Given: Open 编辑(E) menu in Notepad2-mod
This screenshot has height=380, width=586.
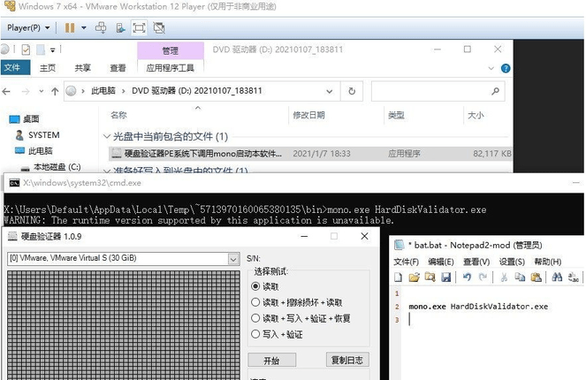Looking at the screenshot, I should pos(441,262).
